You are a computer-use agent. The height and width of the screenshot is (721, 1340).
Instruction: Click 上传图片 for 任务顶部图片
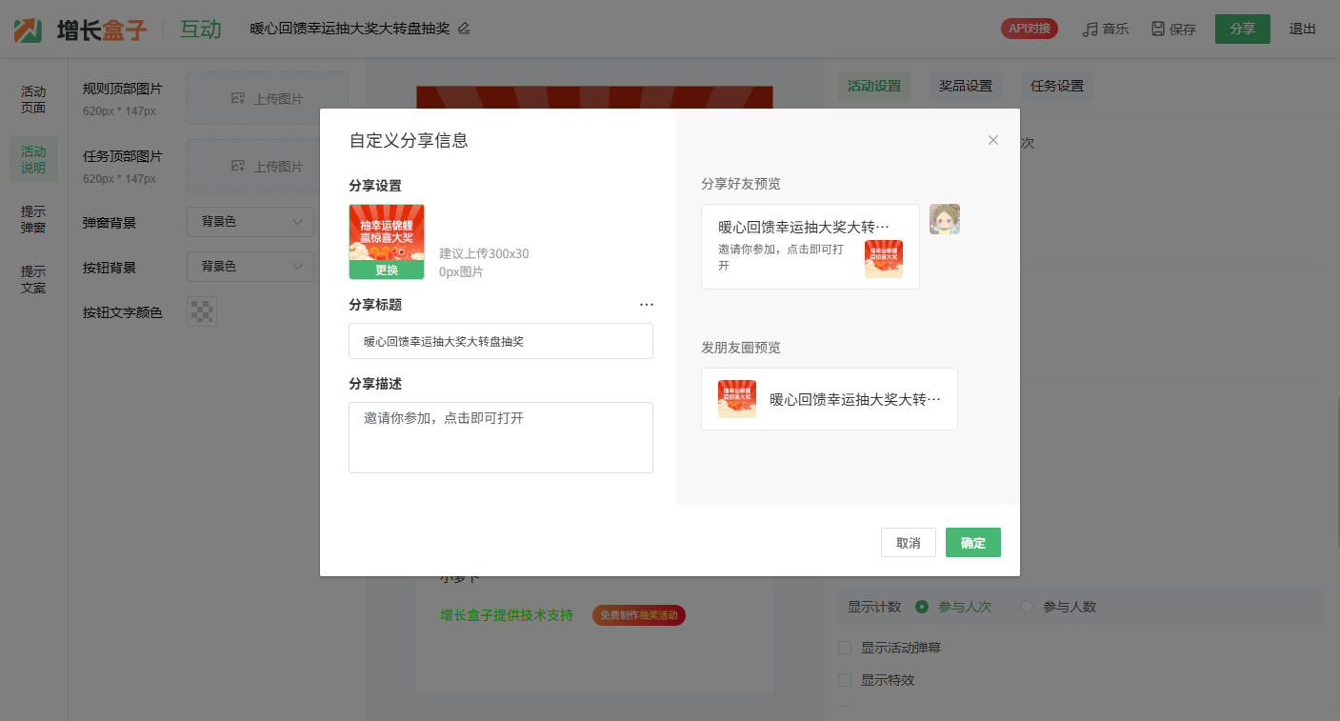point(268,167)
